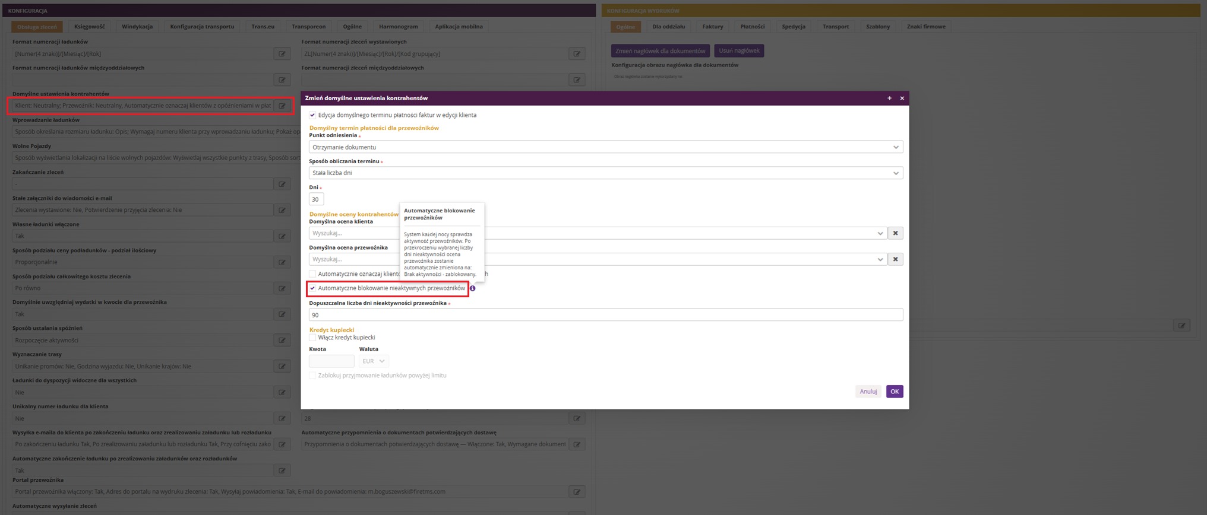Open the Znaki firmowe tab
Viewport: 1207px width, 515px height.
926,27
